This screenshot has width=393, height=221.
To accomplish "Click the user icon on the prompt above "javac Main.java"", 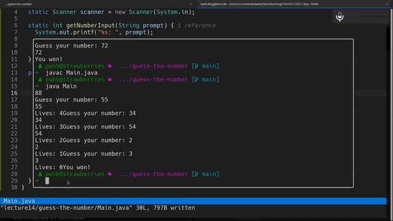I will point(40,66).
